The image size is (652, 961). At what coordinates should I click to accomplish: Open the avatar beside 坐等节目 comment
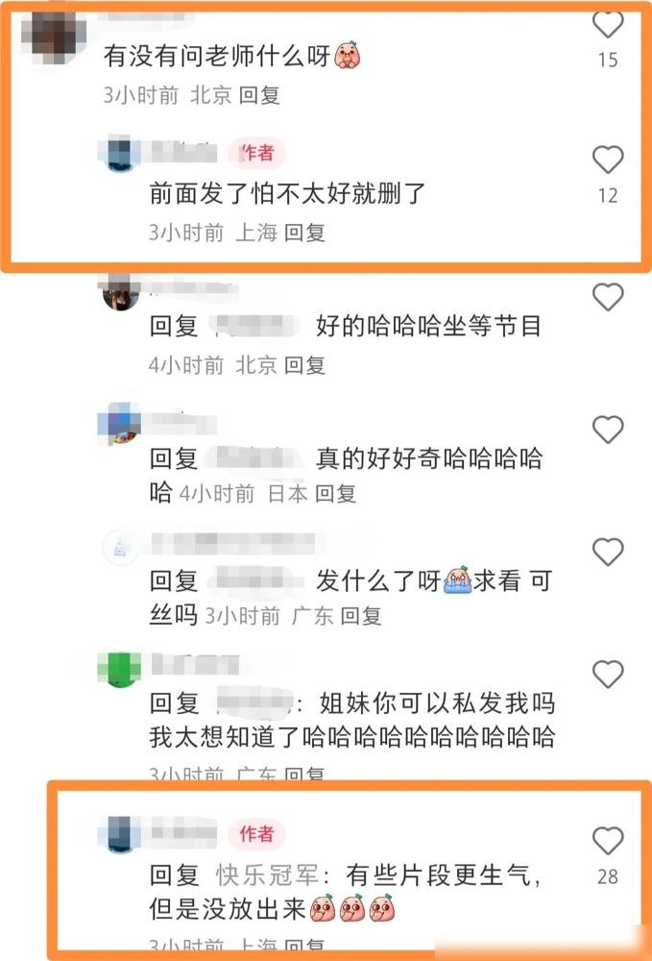pyautogui.click(x=120, y=294)
